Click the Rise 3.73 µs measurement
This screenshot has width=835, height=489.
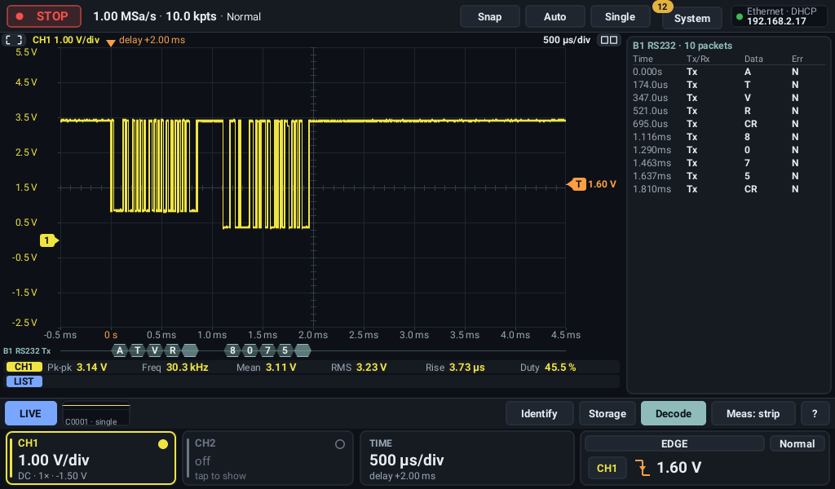(455, 367)
